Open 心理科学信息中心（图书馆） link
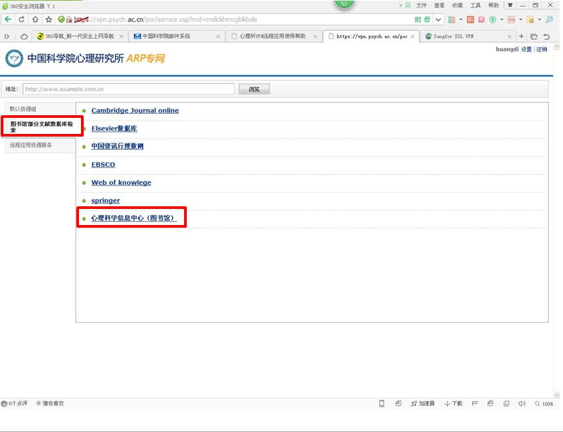 (134, 218)
